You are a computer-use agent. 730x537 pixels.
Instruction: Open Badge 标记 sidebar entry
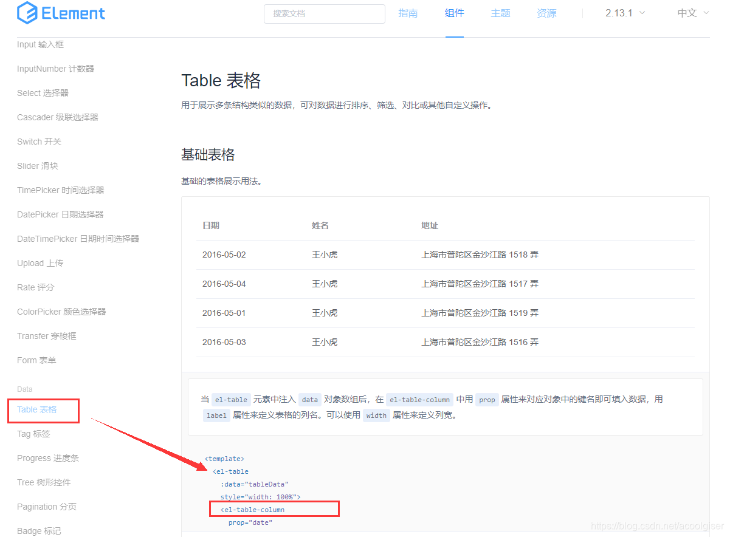(x=39, y=531)
